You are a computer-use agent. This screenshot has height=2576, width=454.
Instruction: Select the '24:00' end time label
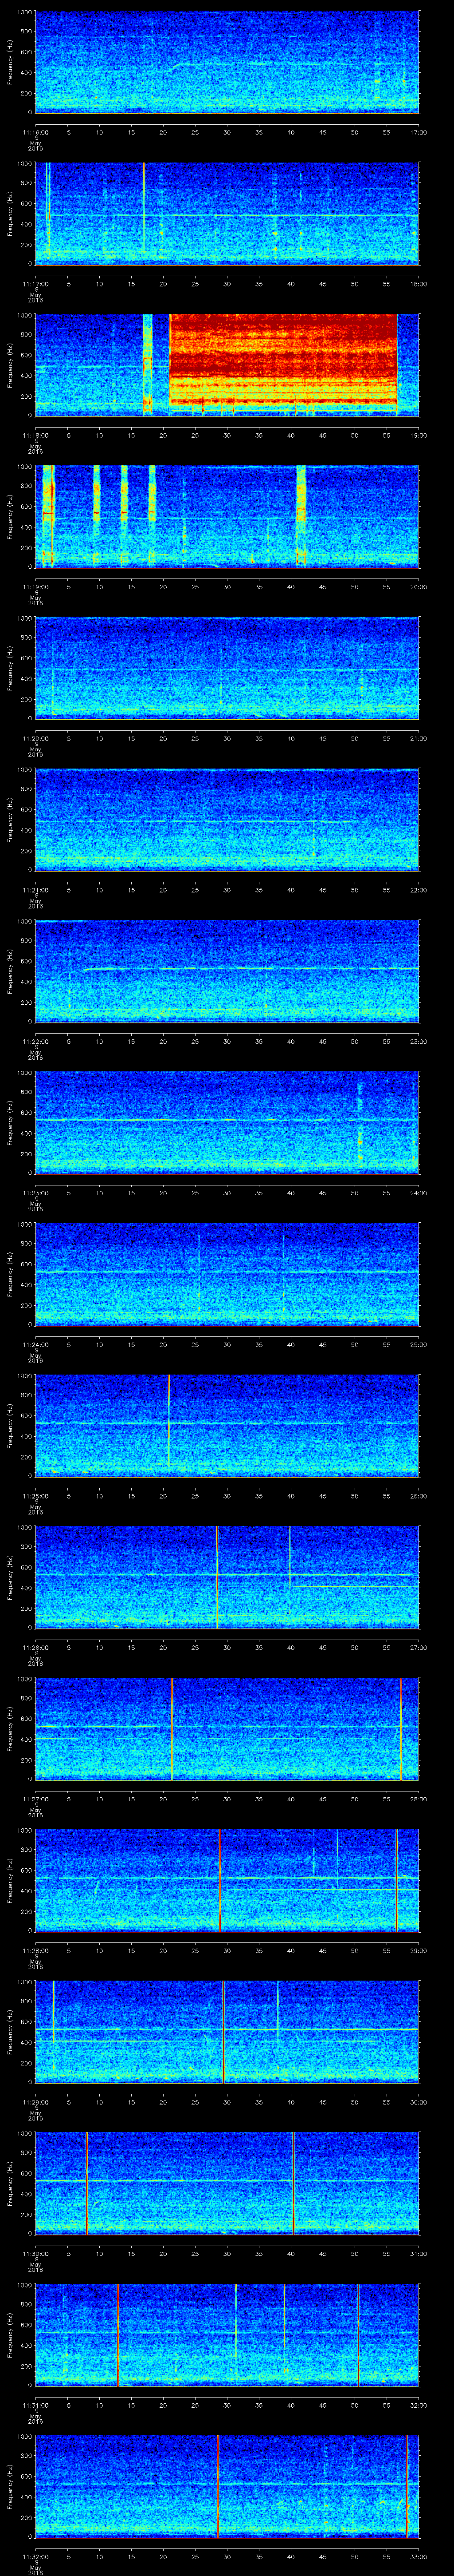pos(418,1193)
